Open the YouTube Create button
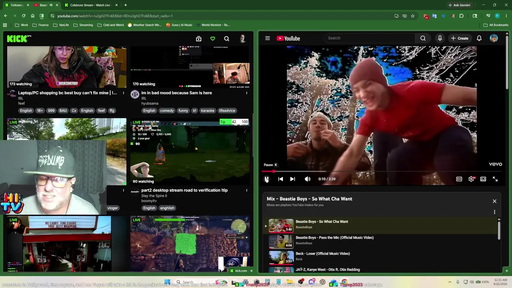The image size is (512, 288). (x=460, y=38)
